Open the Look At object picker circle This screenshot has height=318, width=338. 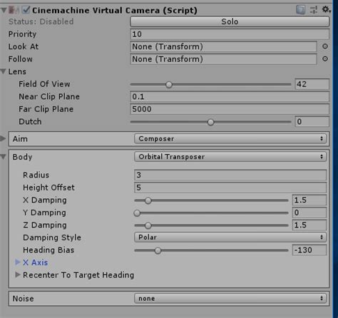point(325,46)
